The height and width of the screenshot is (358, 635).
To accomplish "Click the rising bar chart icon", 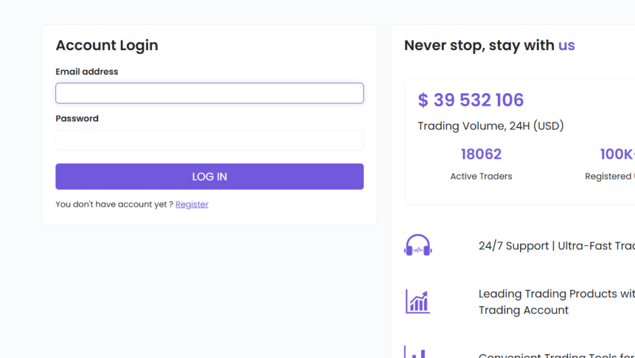I will (x=418, y=301).
